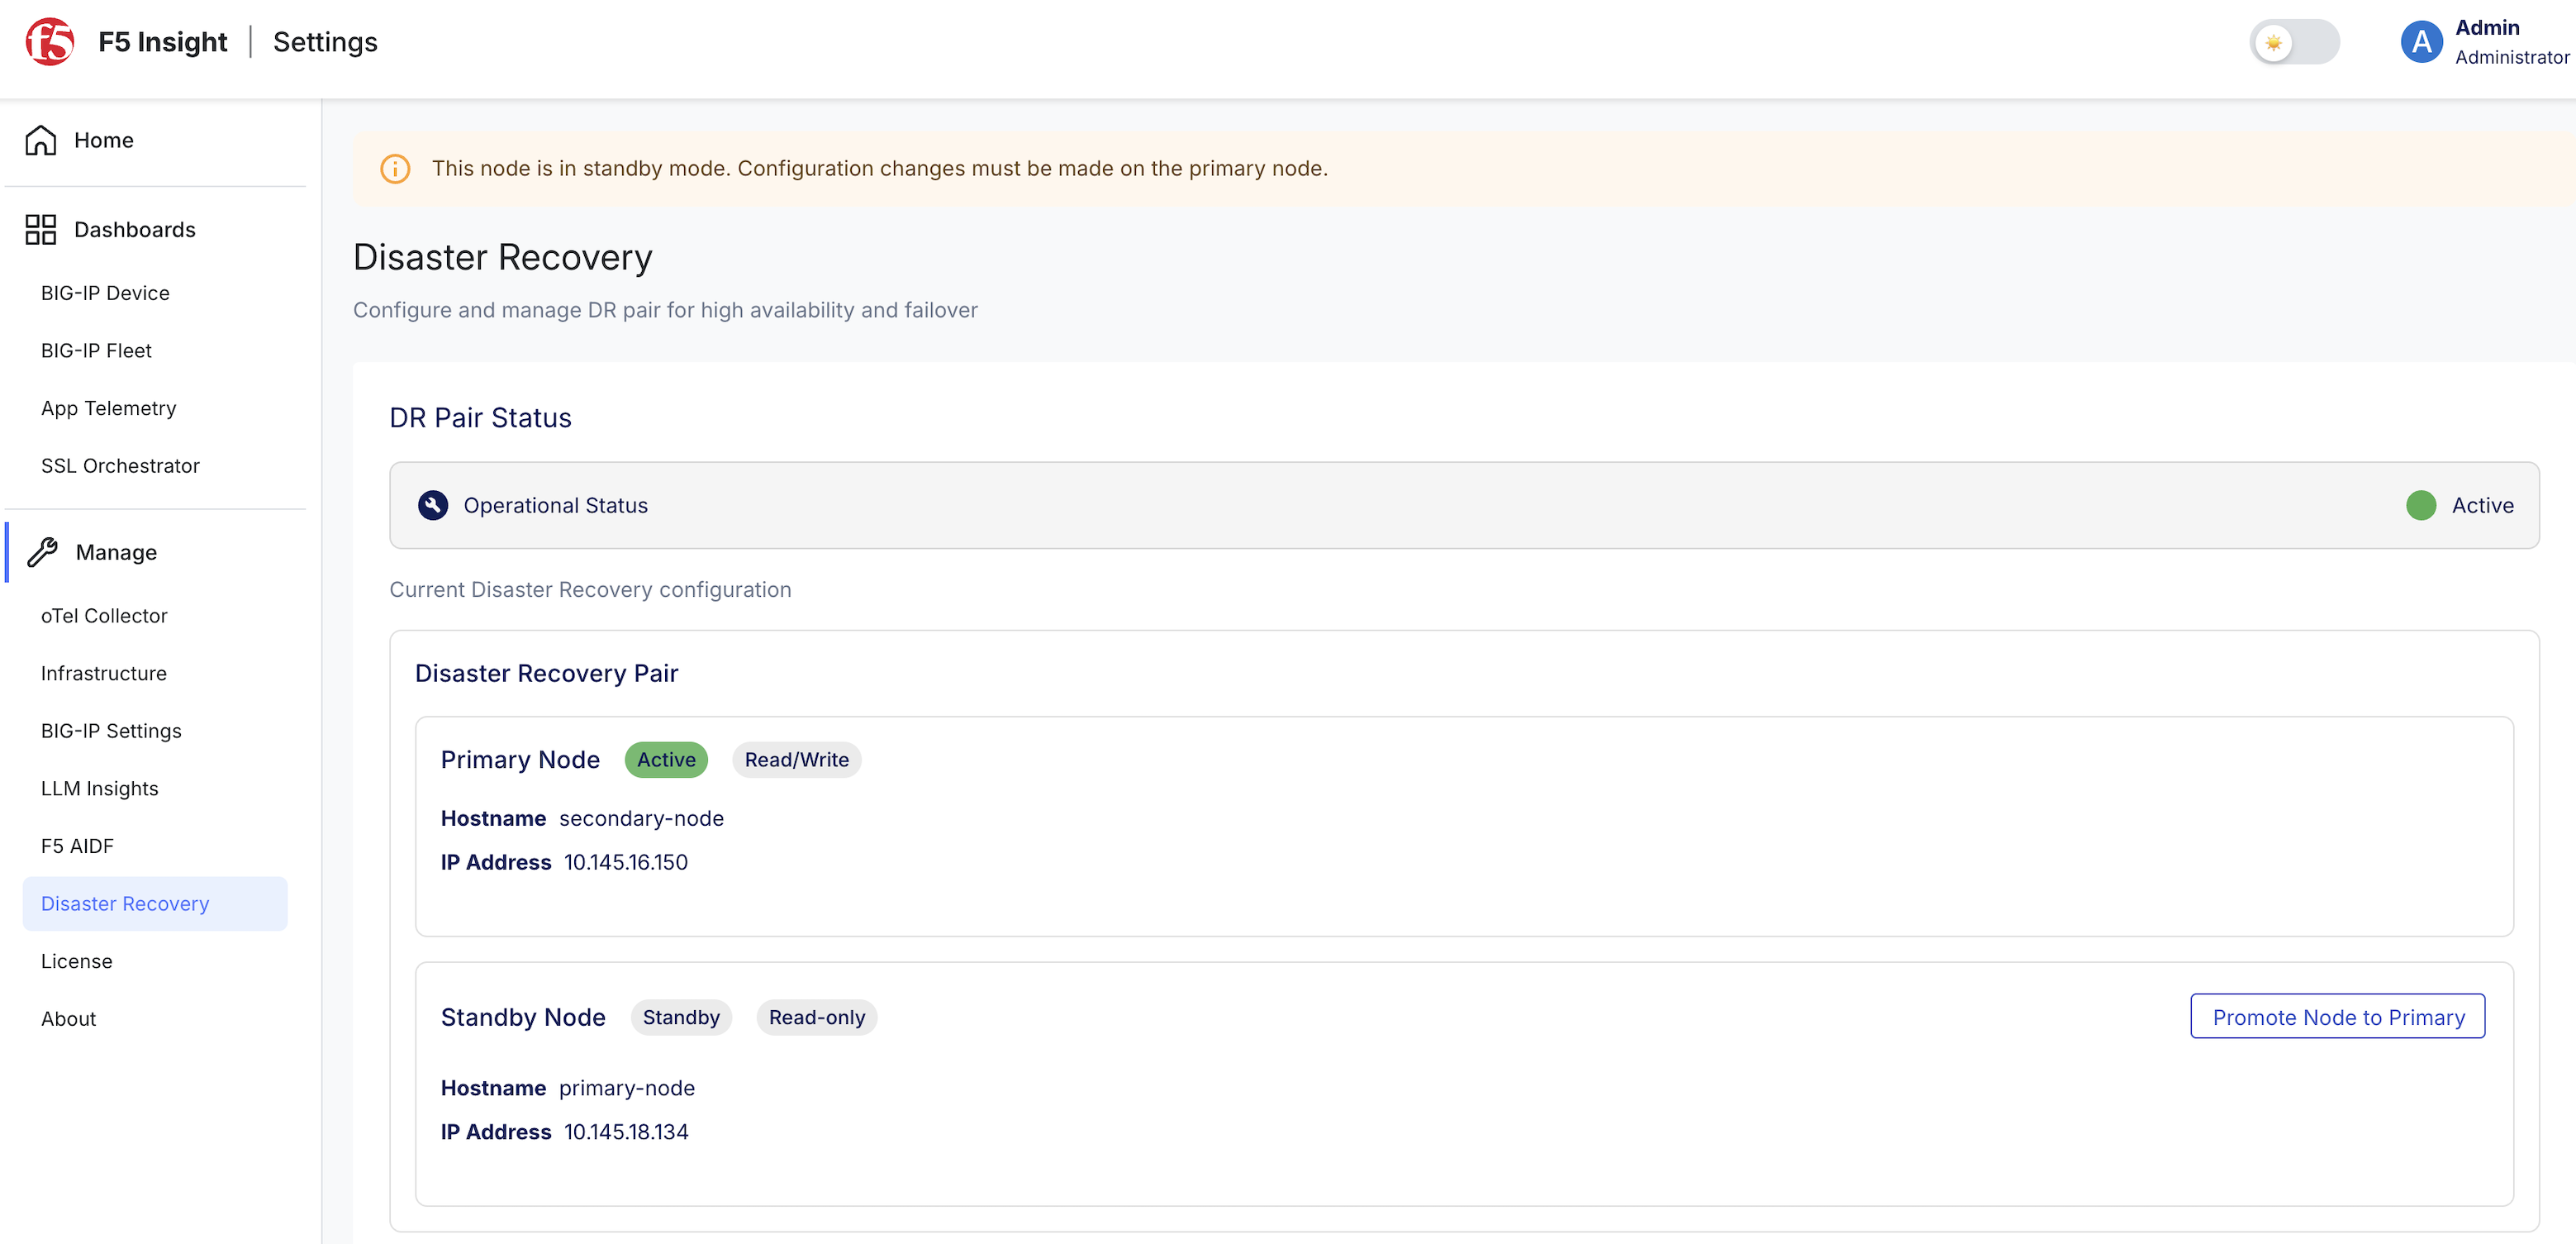
Task: Click the Home house icon
Action: click(41, 141)
